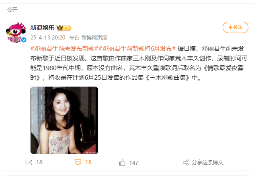Enlarge the attached photo thumbnail
Viewport: 254px width, 176px height.
tap(64, 120)
